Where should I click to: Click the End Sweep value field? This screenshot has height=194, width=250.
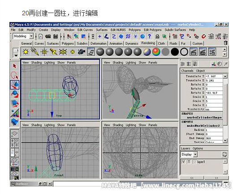214,138
